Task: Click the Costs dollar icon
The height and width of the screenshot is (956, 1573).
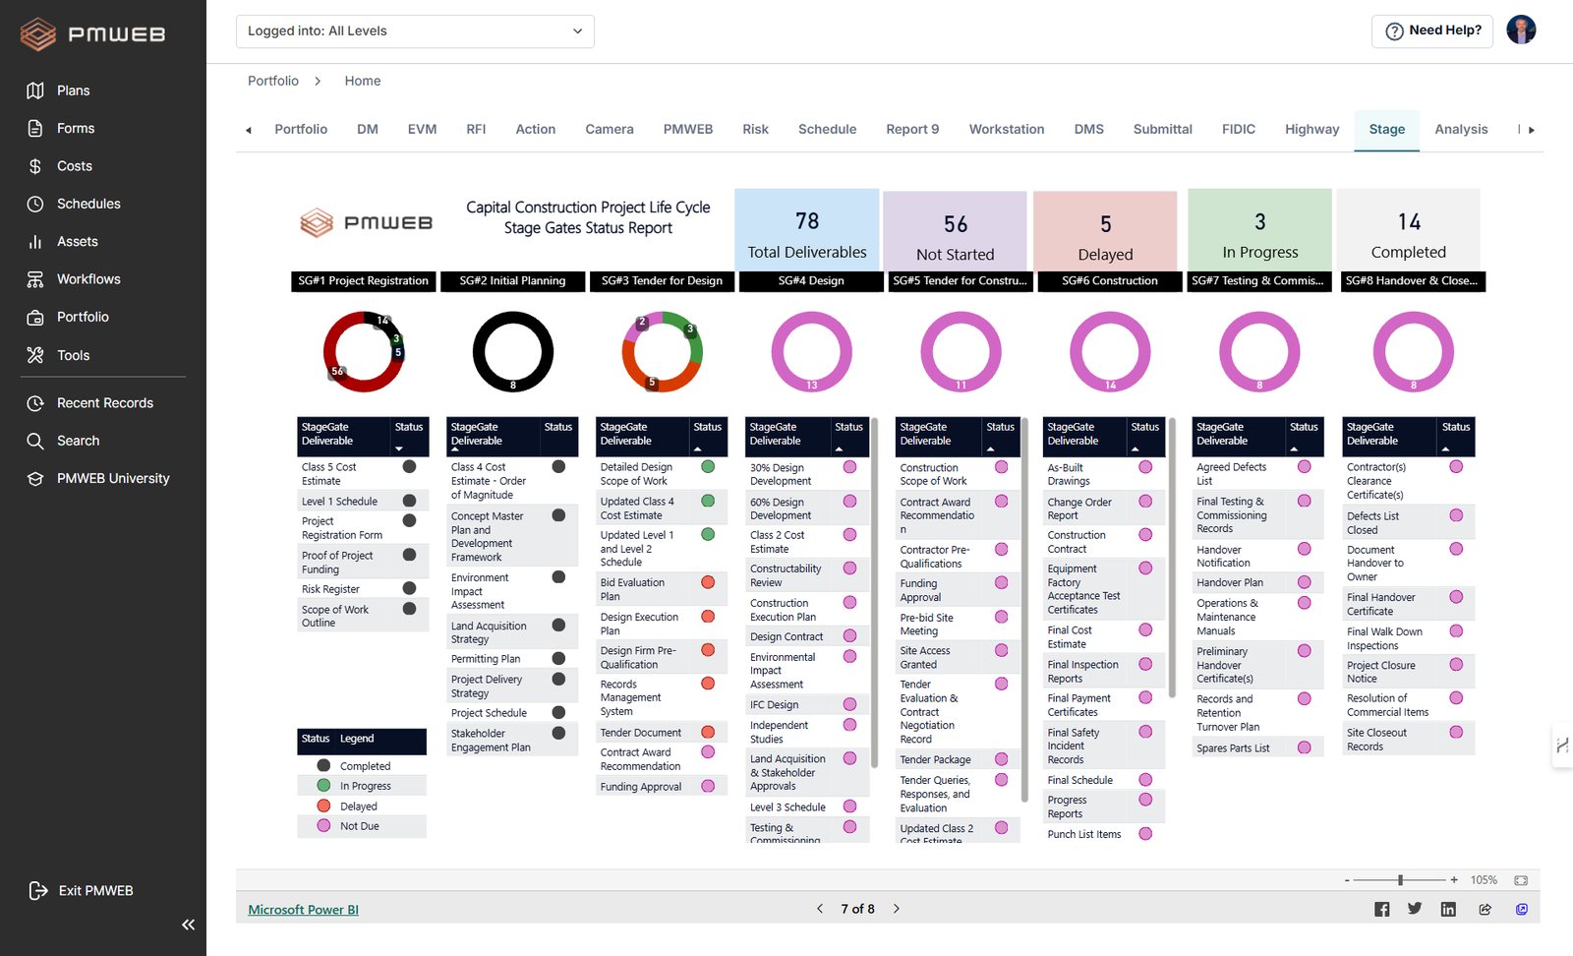Action: tap(35, 166)
